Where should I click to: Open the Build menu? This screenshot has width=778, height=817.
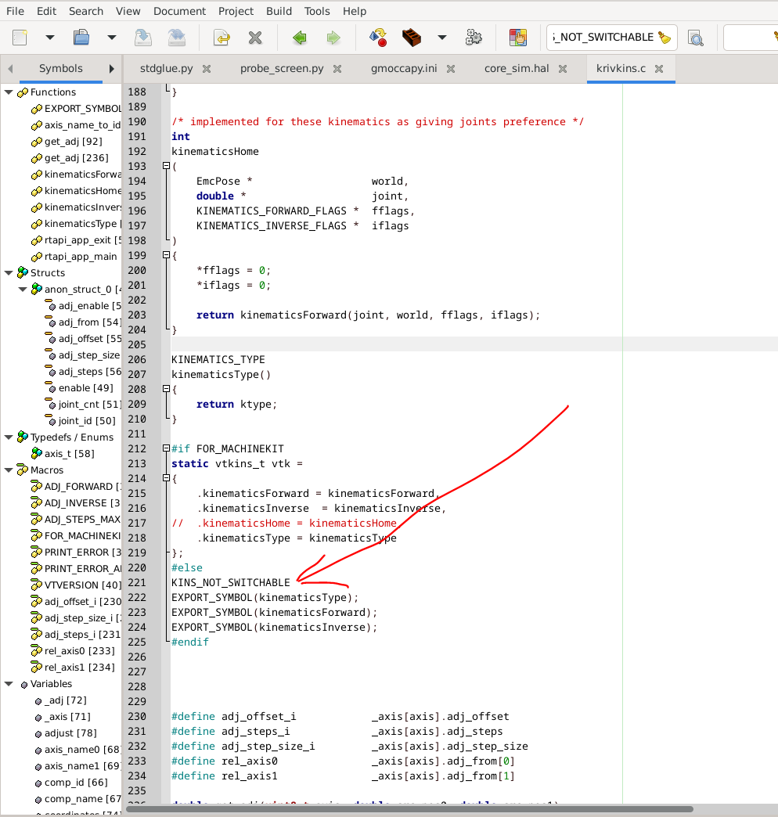click(279, 11)
